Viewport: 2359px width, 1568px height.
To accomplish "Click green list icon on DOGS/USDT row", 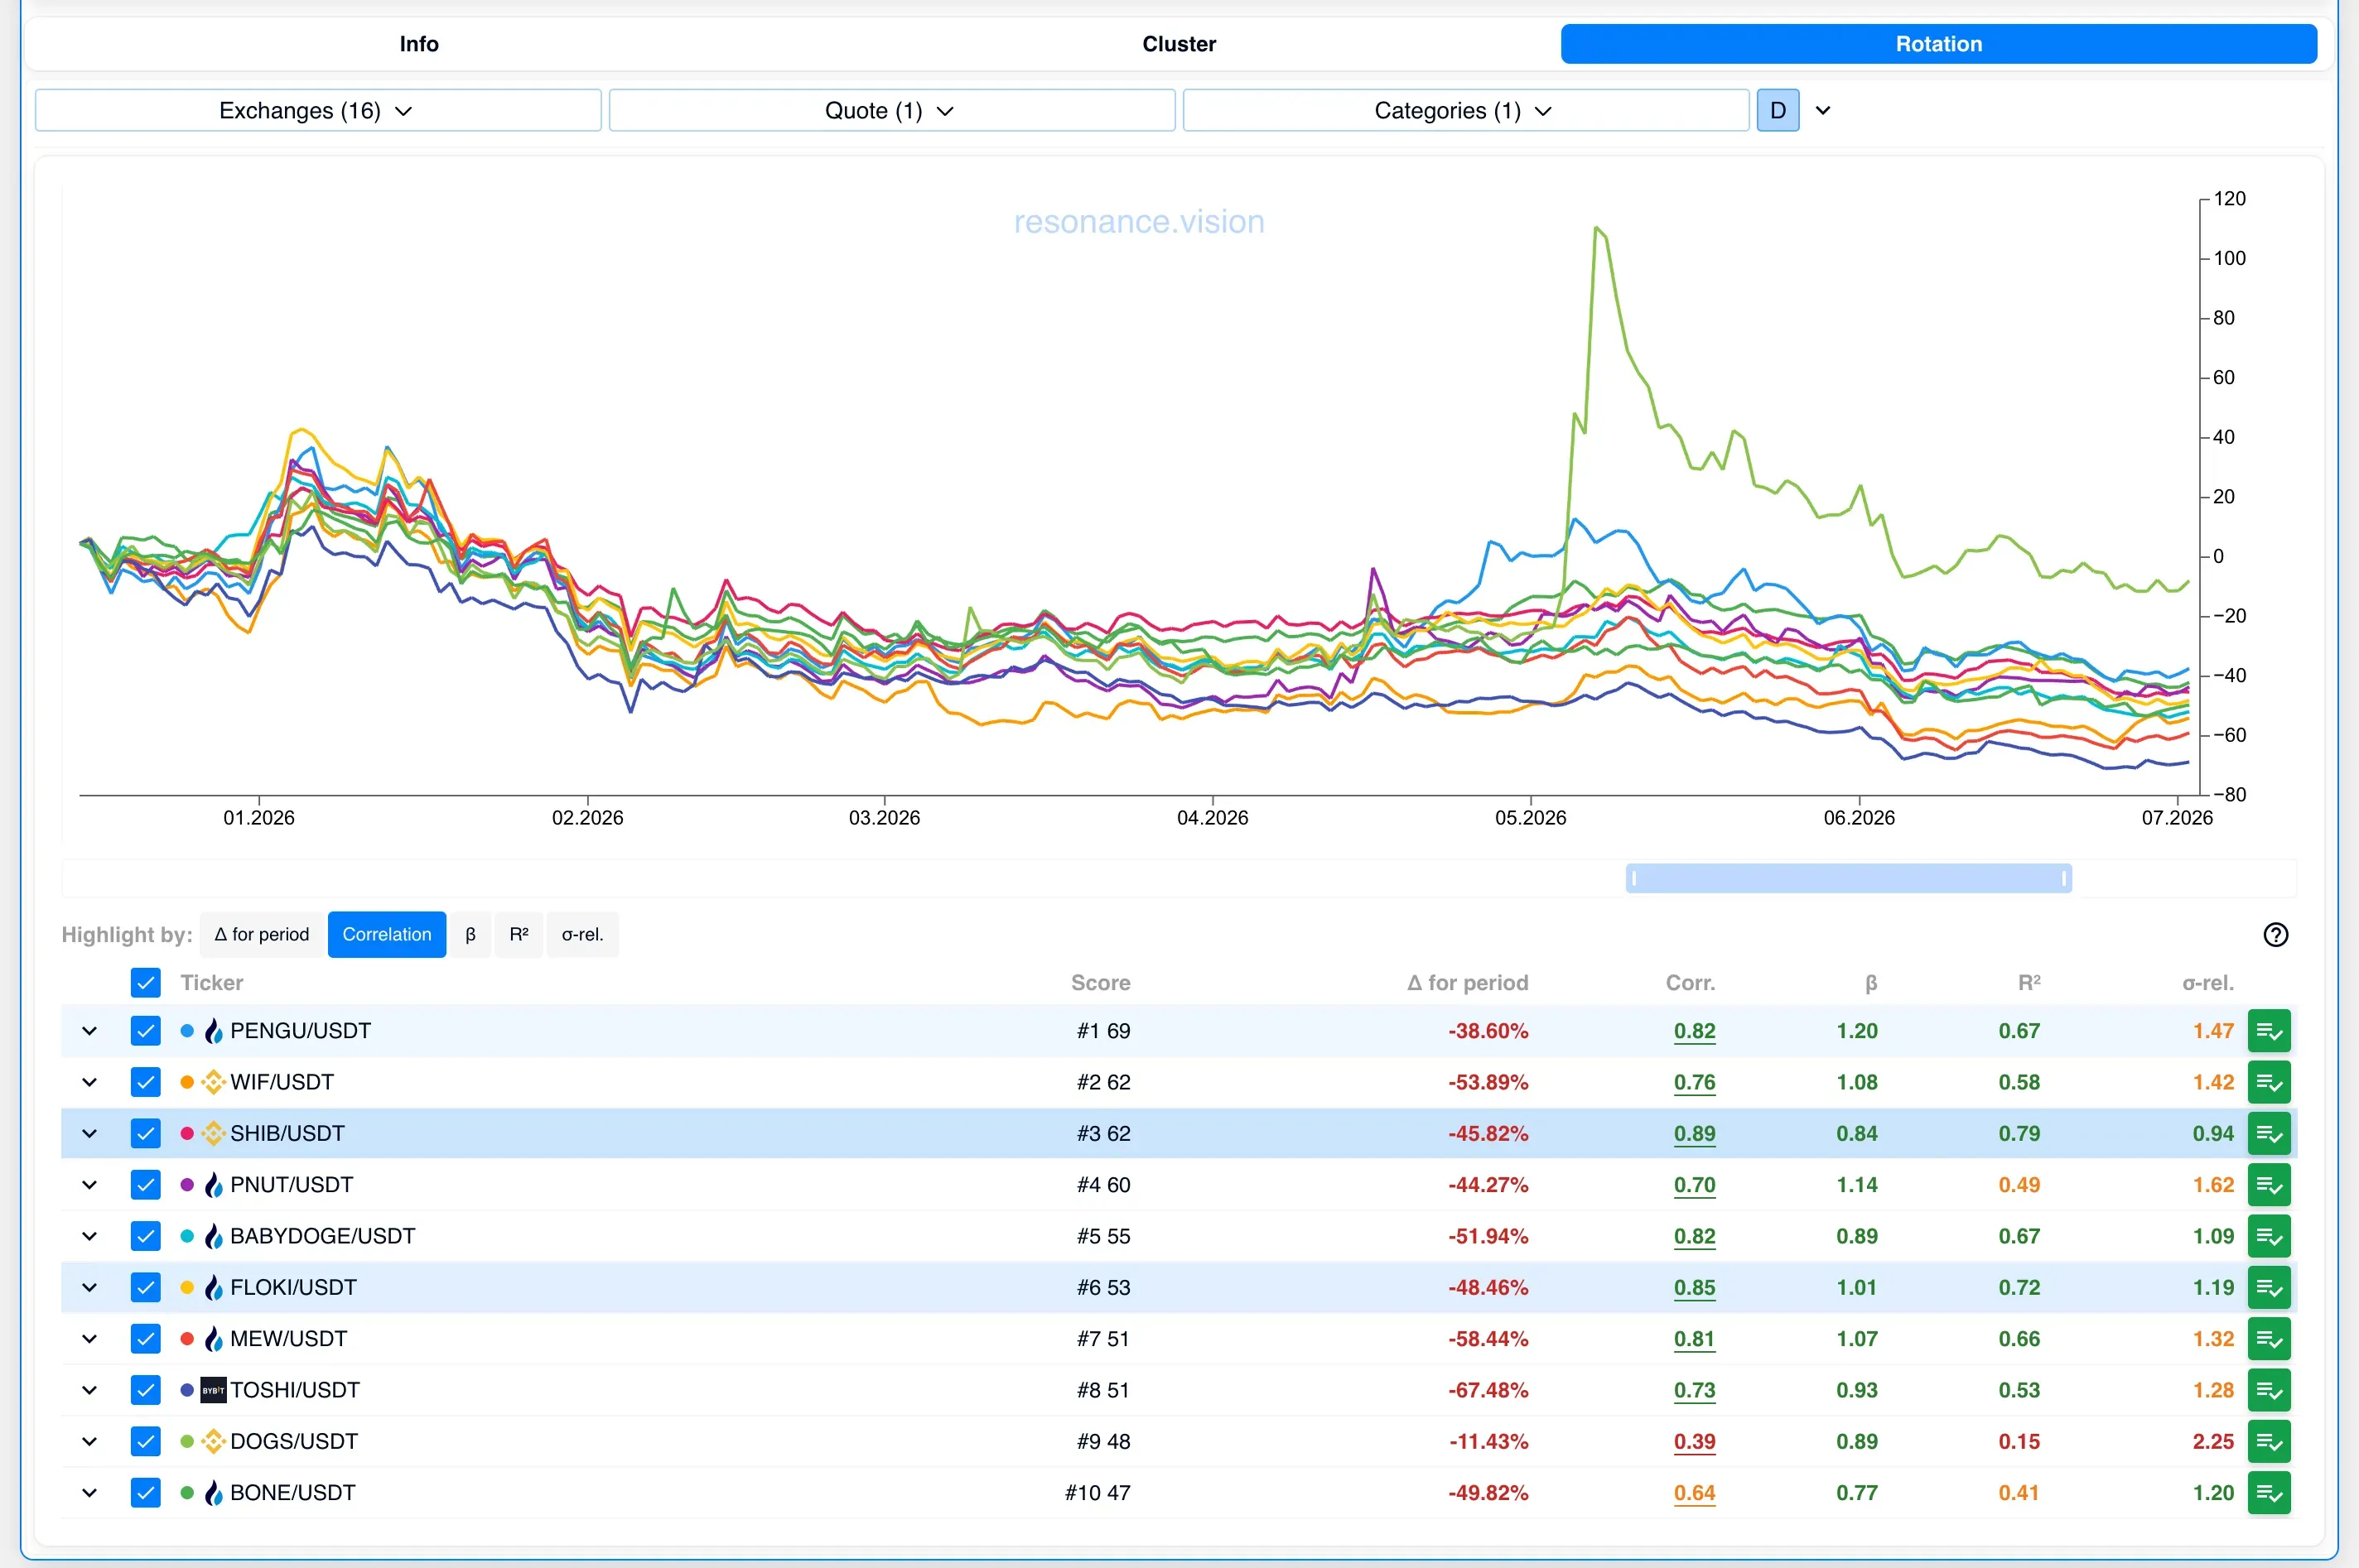I will pos(2269,1441).
